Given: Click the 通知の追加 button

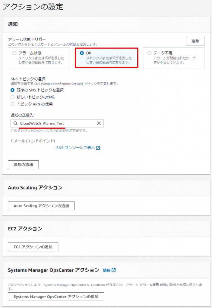Looking at the screenshot, I should pyautogui.click(x=23, y=165).
